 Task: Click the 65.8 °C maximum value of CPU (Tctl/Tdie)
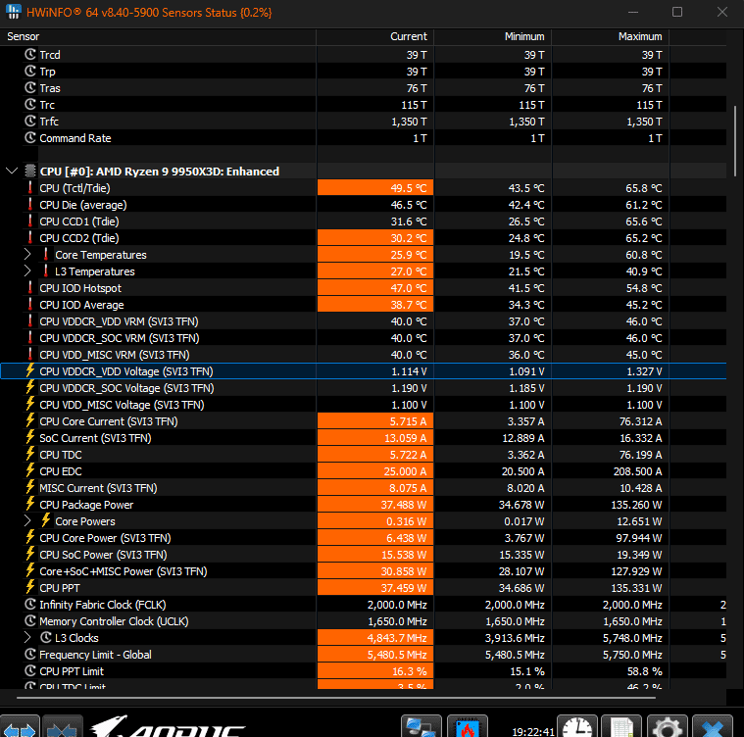643,188
